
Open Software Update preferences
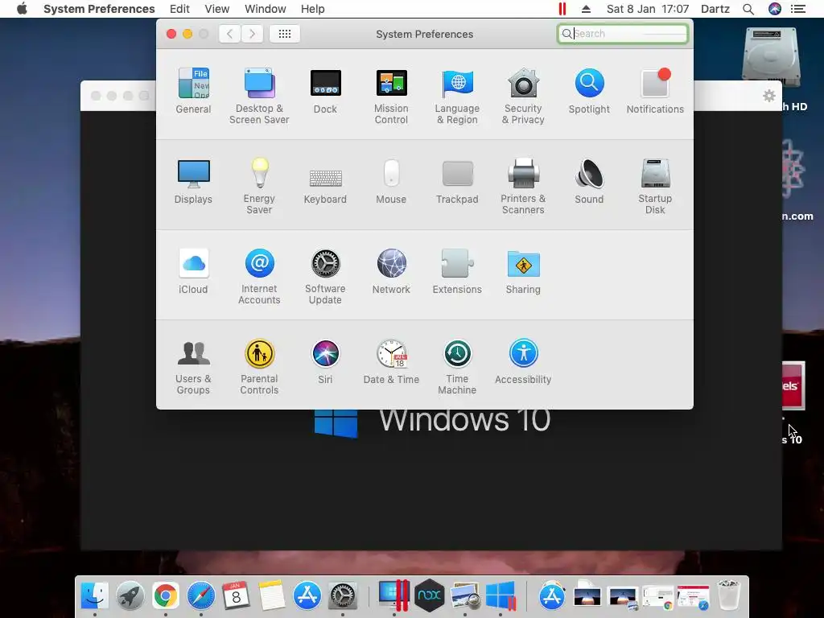coord(325,277)
